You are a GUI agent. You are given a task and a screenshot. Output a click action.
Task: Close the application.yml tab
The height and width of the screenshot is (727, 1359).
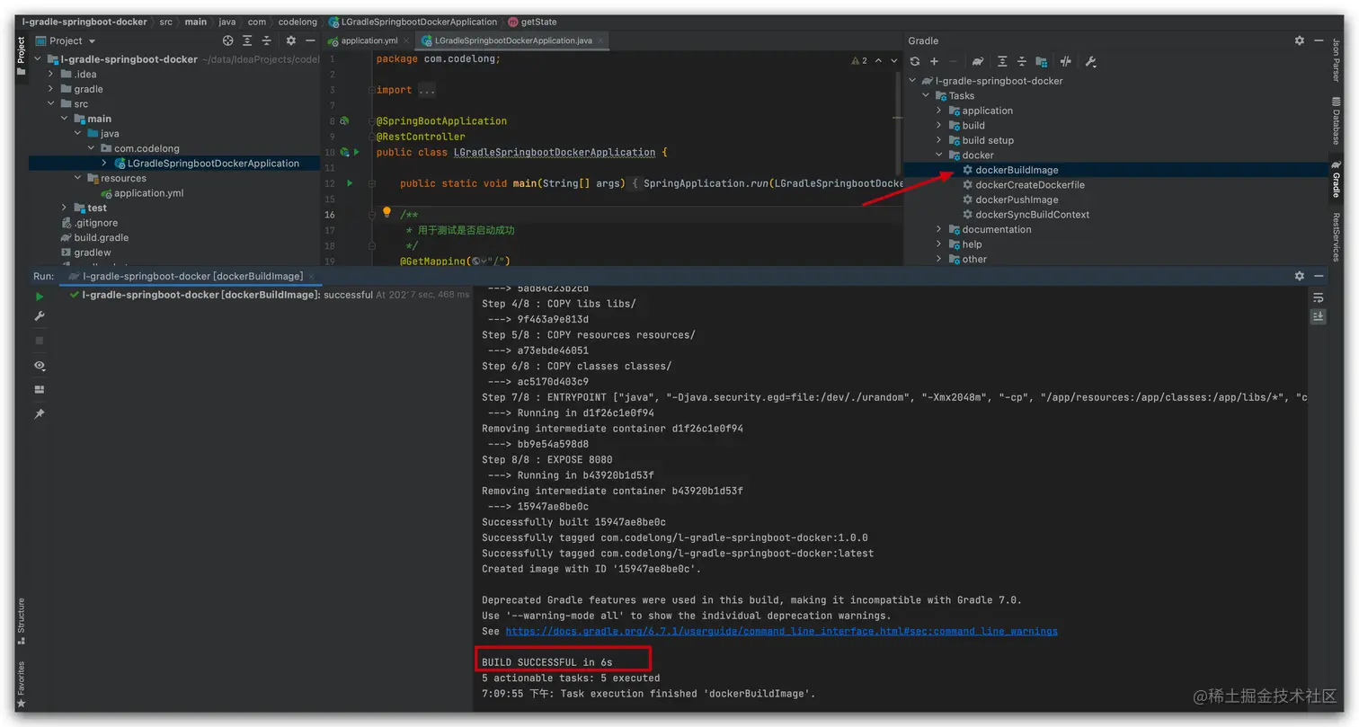[x=406, y=40]
